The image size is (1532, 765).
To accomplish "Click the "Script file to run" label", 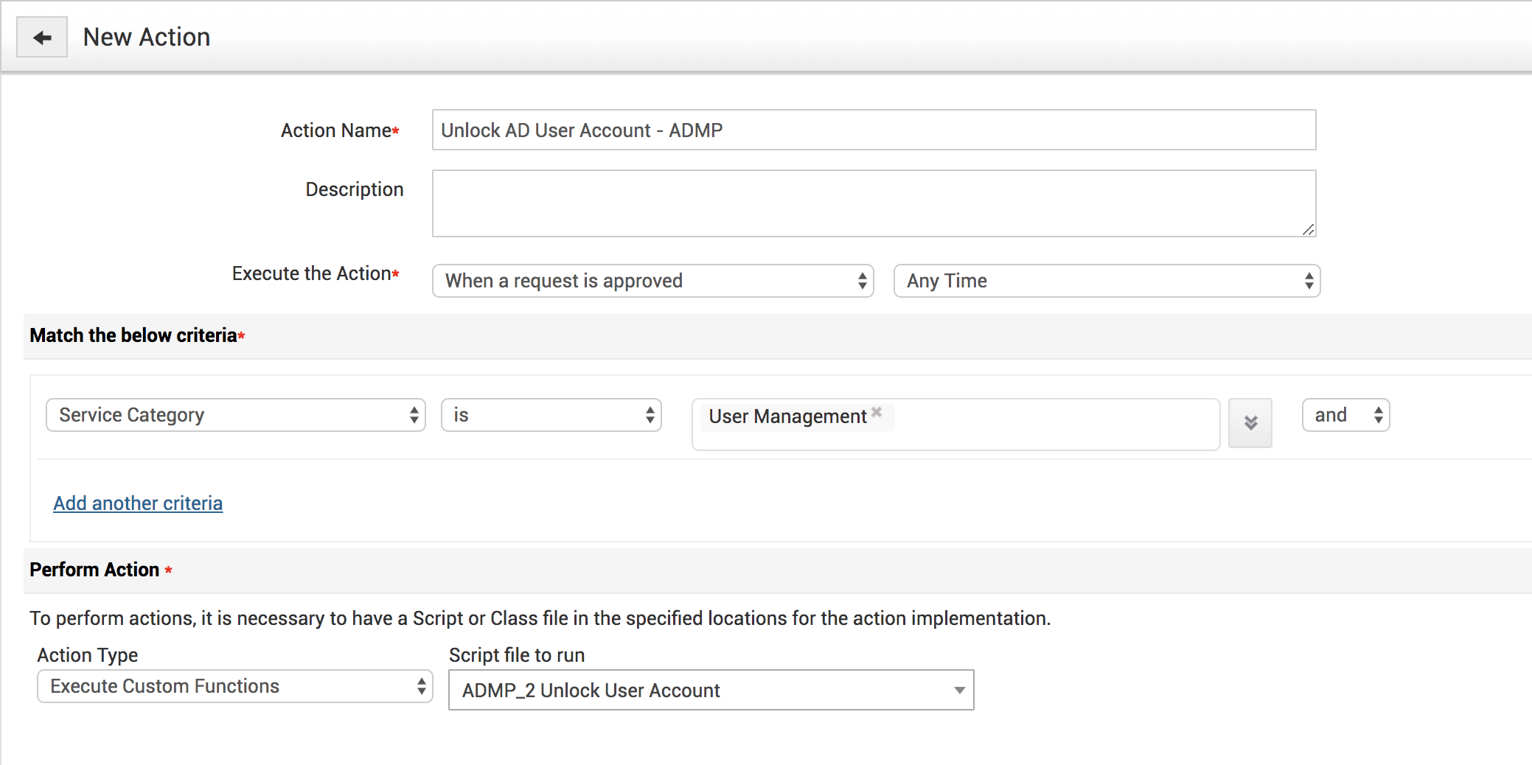I will [x=517, y=655].
